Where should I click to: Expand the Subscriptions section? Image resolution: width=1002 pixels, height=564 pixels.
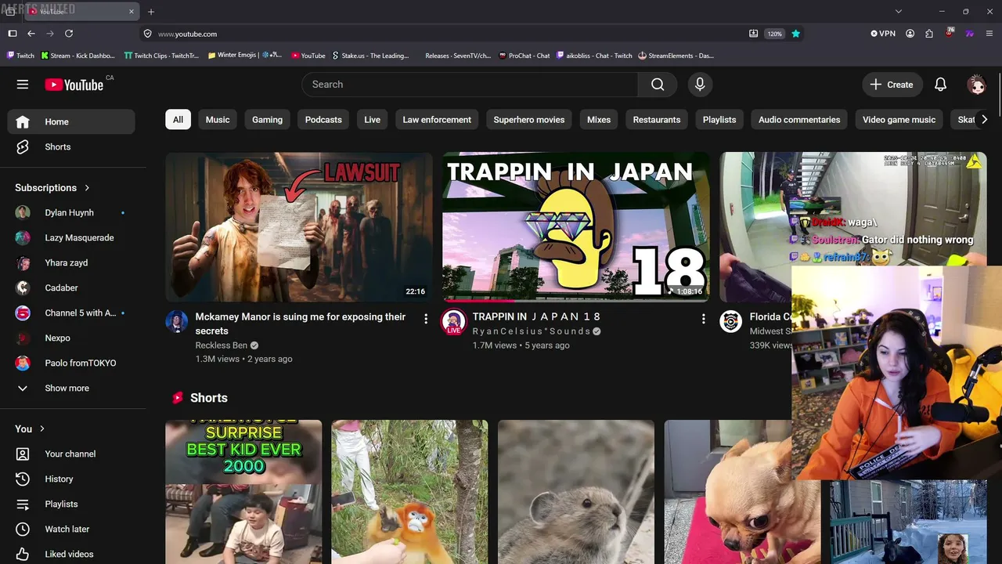coord(52,187)
